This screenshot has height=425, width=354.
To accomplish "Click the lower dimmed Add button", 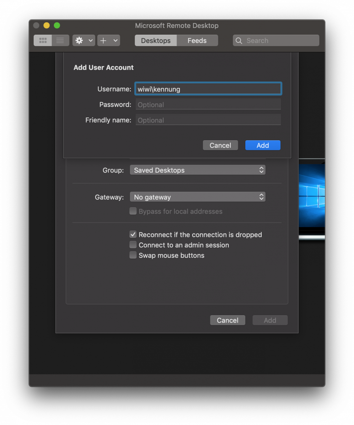I will (x=270, y=320).
